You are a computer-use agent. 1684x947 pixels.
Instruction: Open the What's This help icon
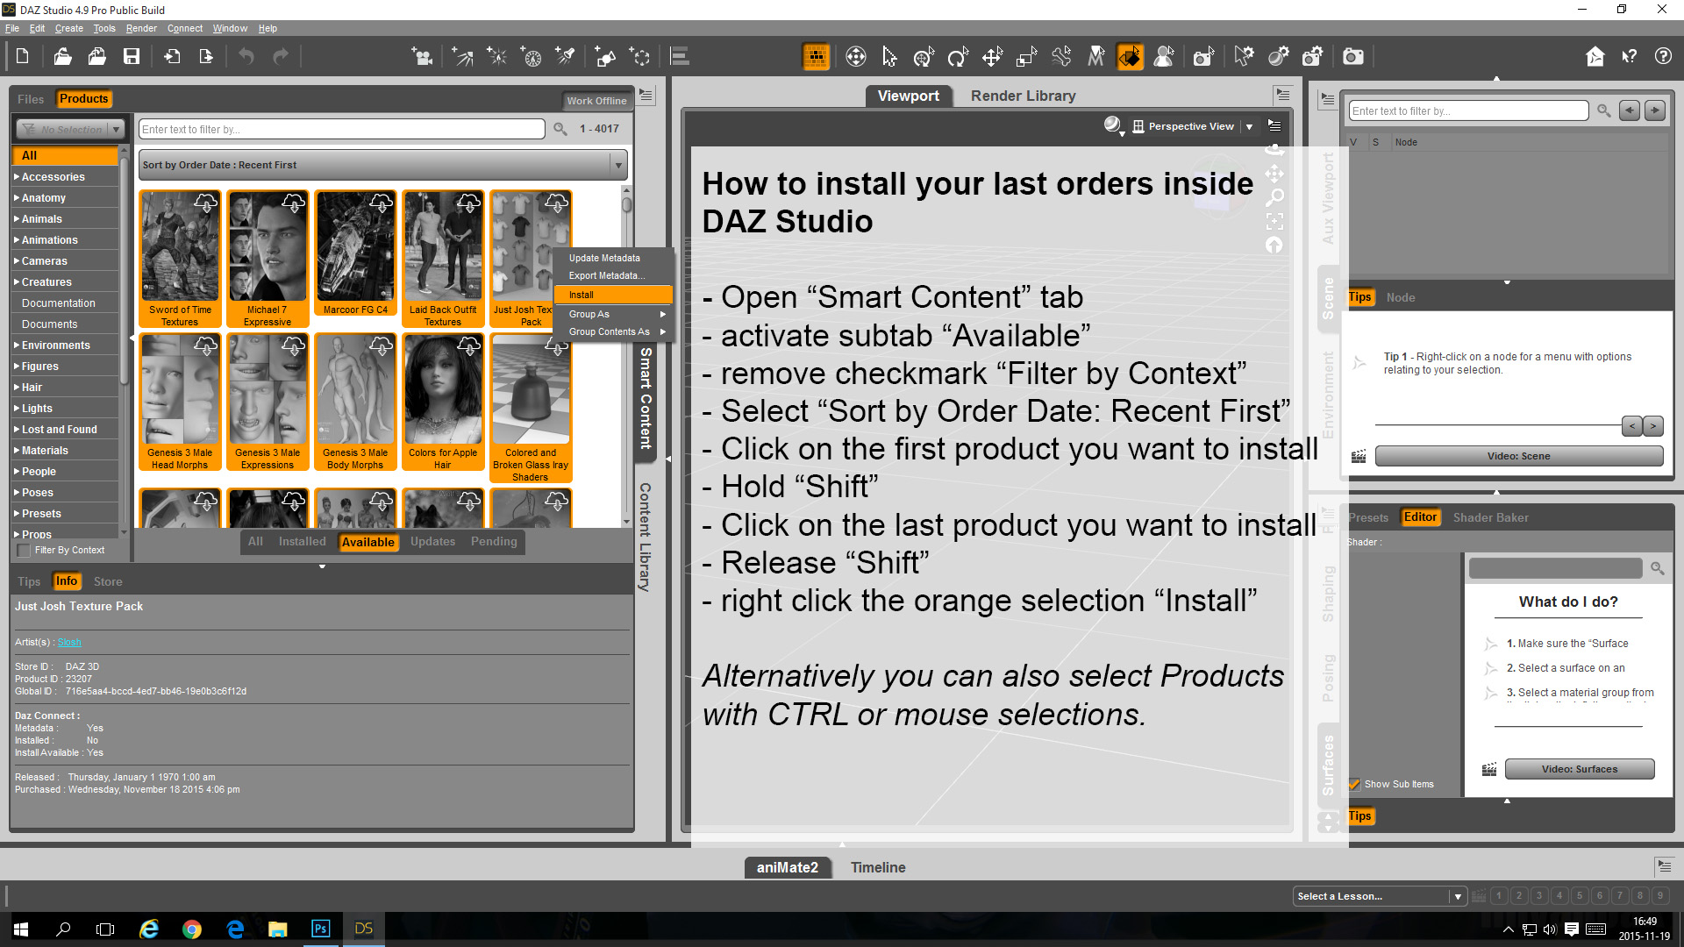point(1629,57)
